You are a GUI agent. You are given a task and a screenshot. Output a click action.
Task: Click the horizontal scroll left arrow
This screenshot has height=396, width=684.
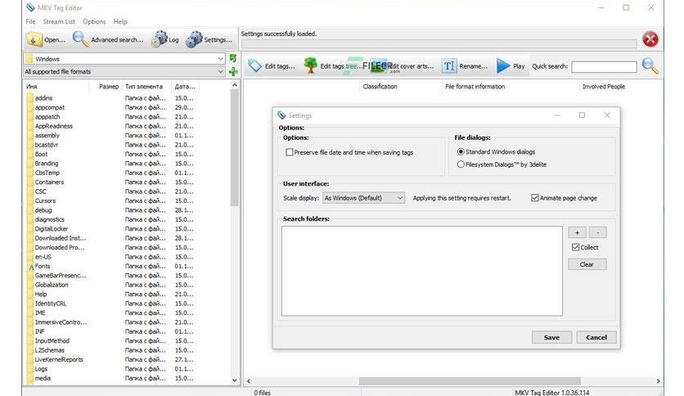click(x=249, y=380)
